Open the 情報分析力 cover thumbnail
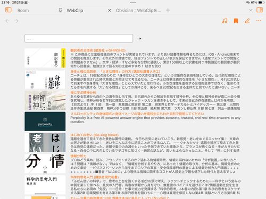Screen dimensions: 266x199 (45, 163)
